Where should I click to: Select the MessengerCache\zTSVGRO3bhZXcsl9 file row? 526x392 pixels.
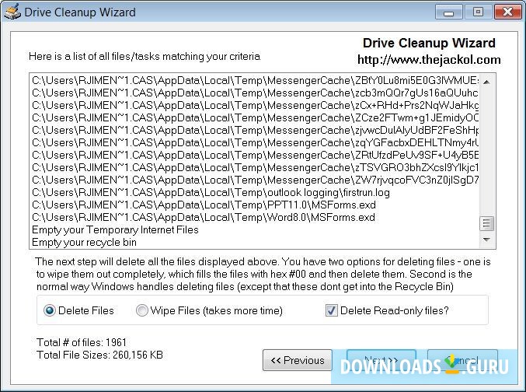click(x=255, y=168)
